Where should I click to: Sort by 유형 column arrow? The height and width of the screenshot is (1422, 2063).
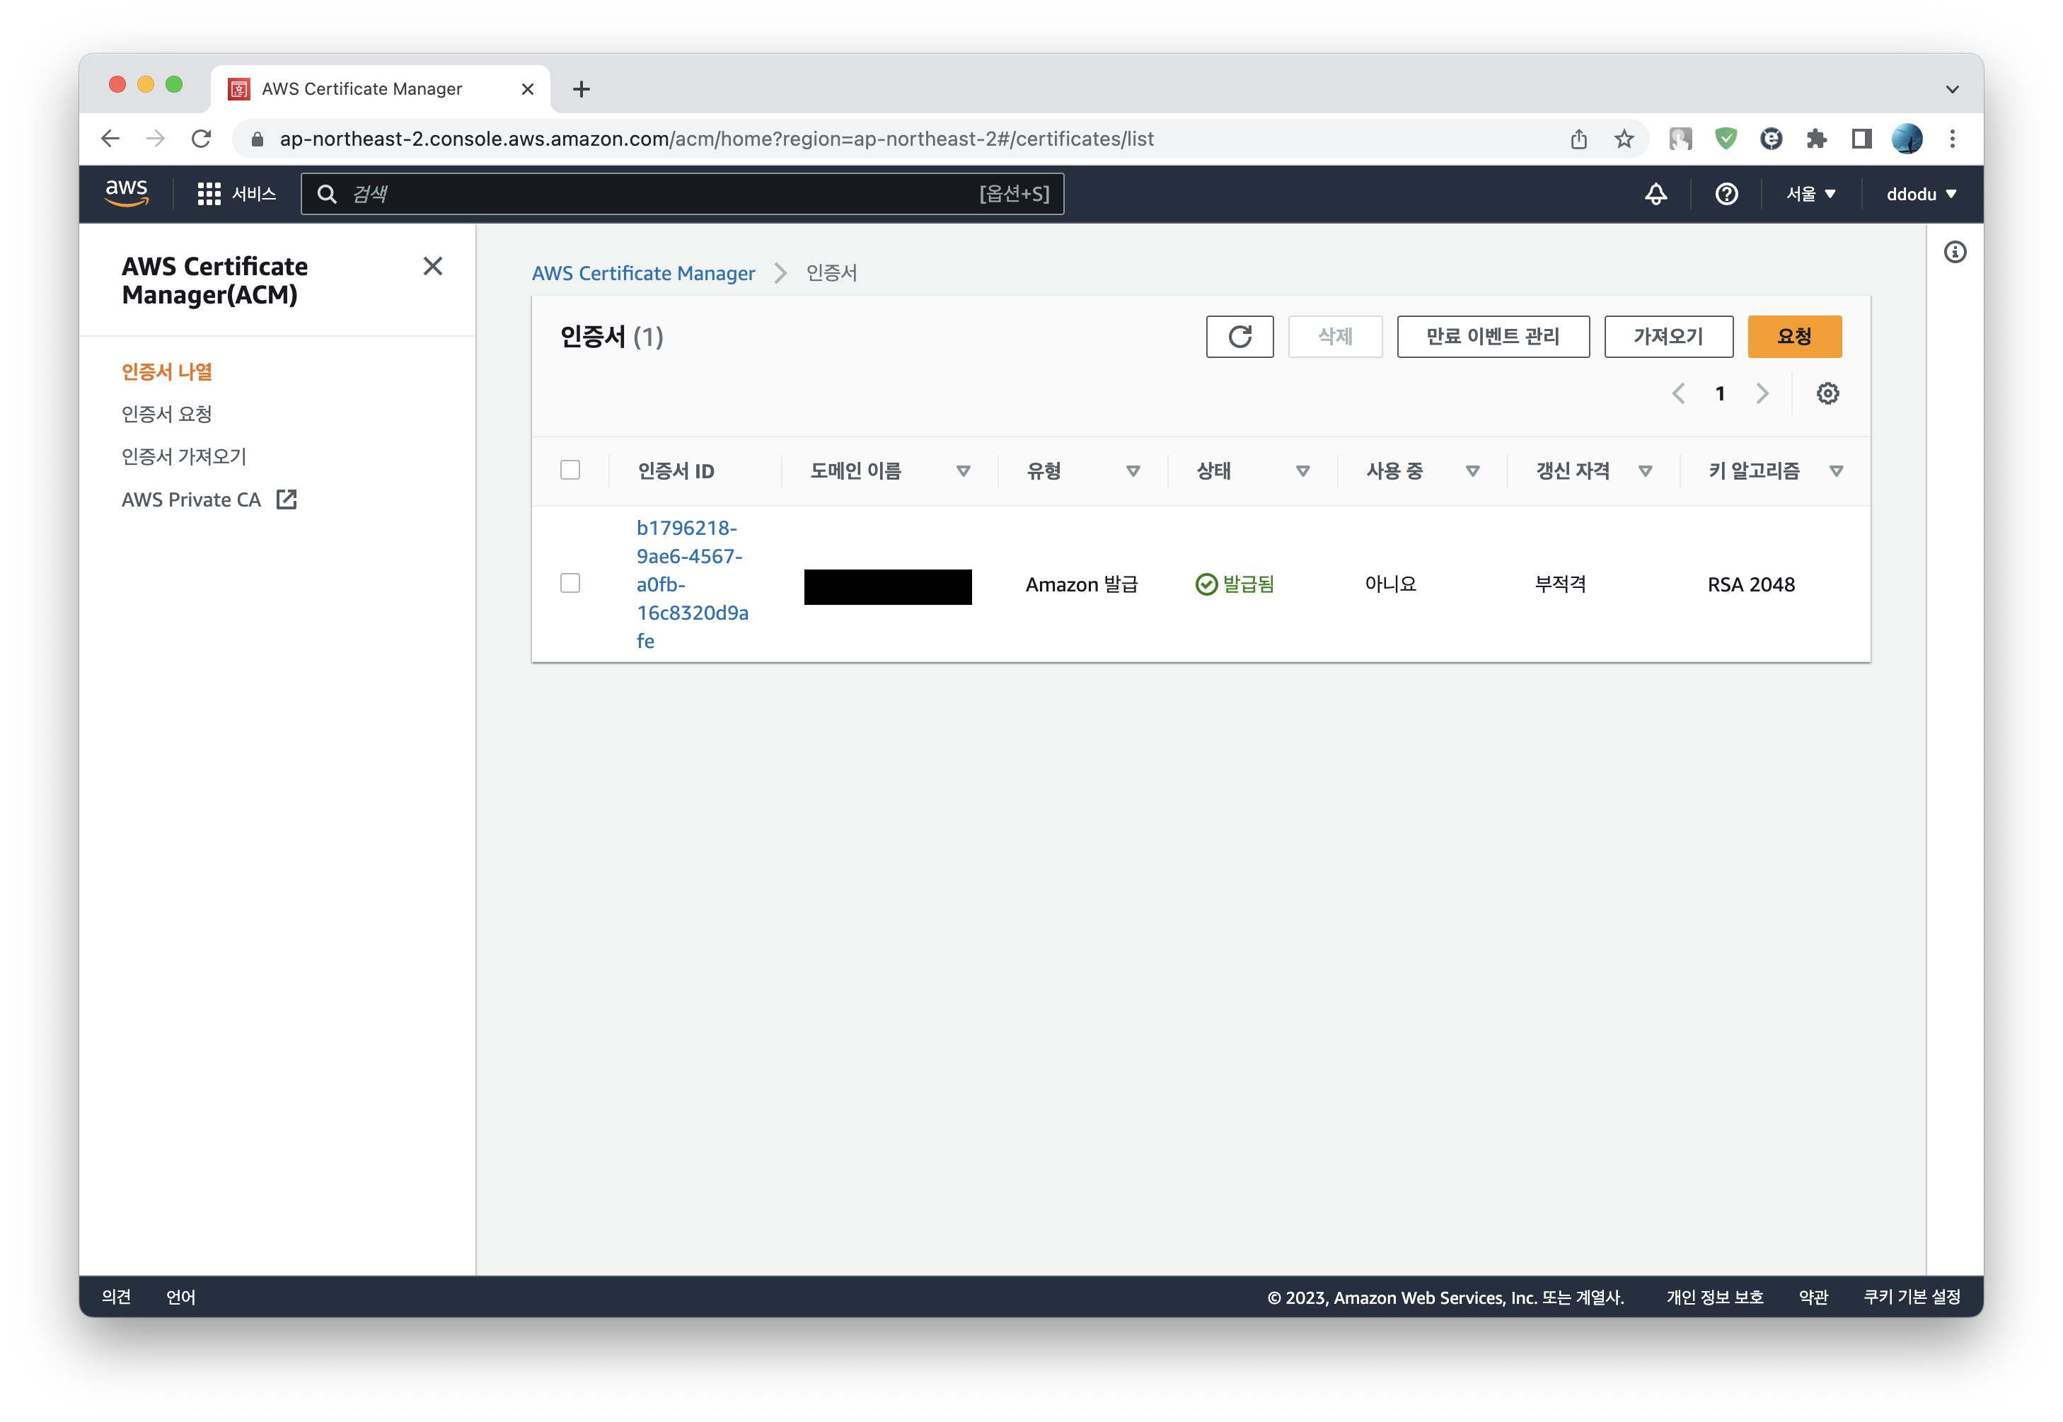(x=1133, y=471)
